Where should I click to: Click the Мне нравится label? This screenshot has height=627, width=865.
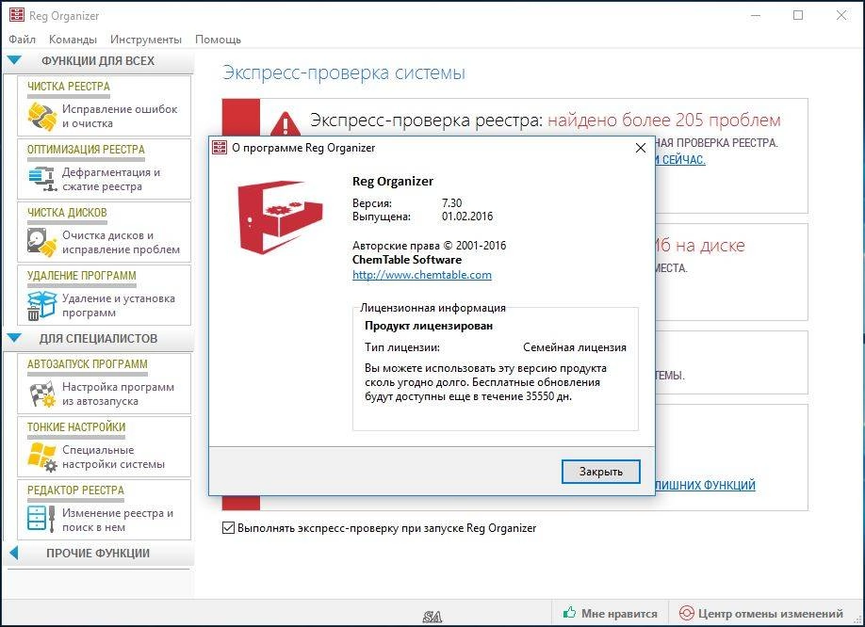619,613
